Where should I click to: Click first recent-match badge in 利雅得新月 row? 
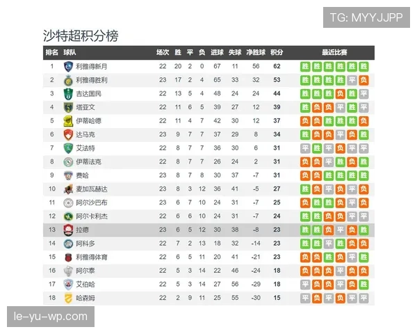305,67
